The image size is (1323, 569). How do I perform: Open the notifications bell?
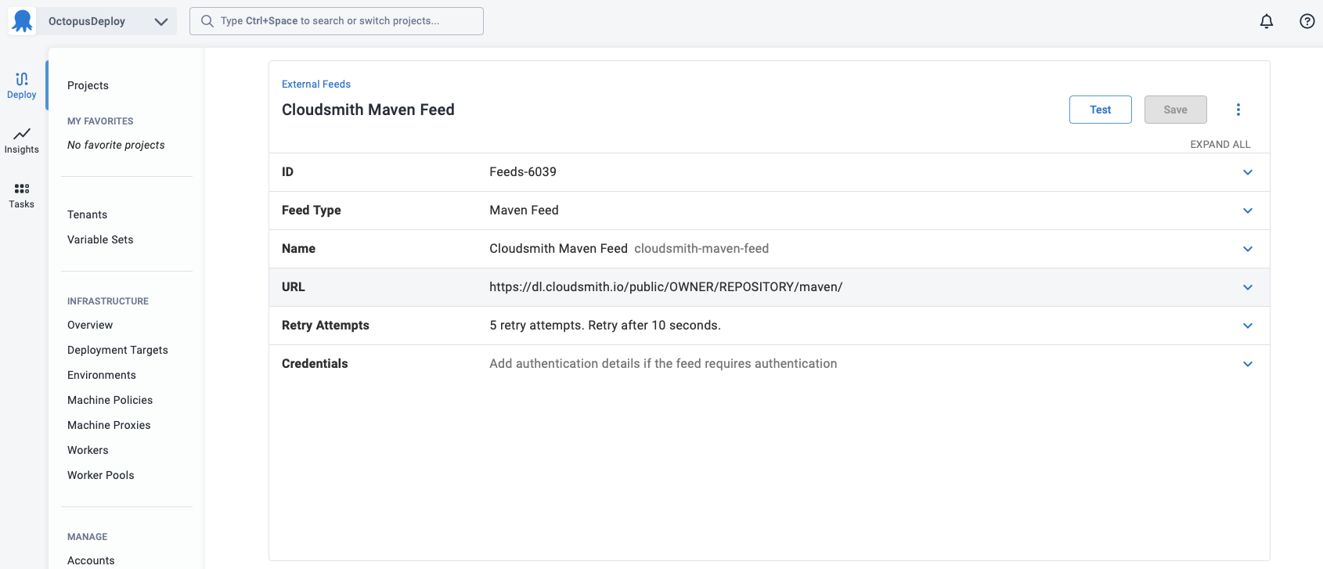pos(1267,21)
